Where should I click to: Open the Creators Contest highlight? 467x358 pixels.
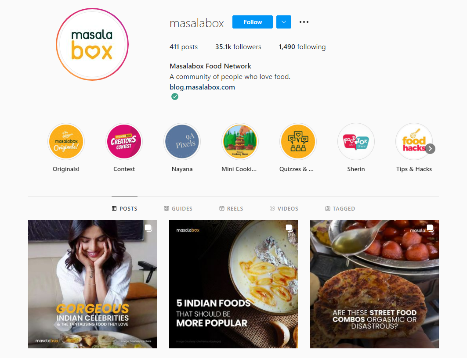pos(124,142)
